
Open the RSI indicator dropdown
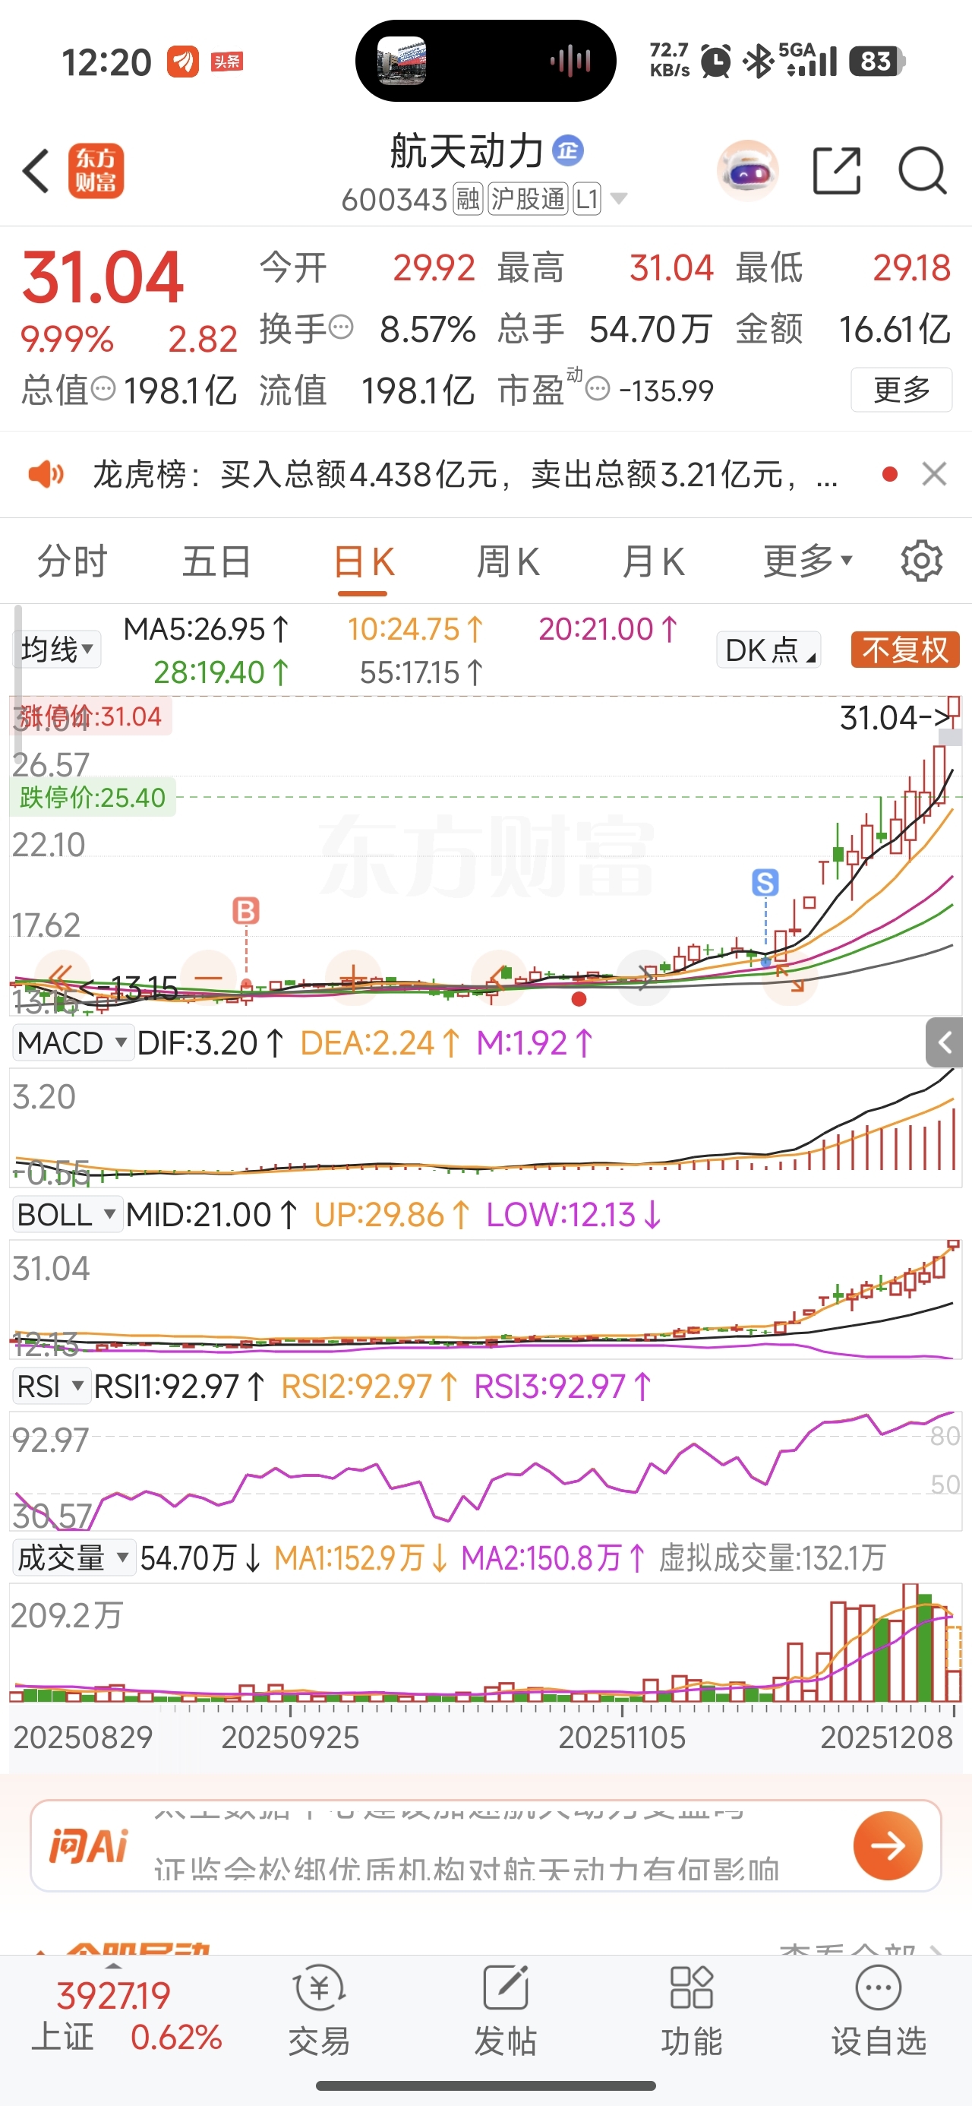coord(51,1386)
